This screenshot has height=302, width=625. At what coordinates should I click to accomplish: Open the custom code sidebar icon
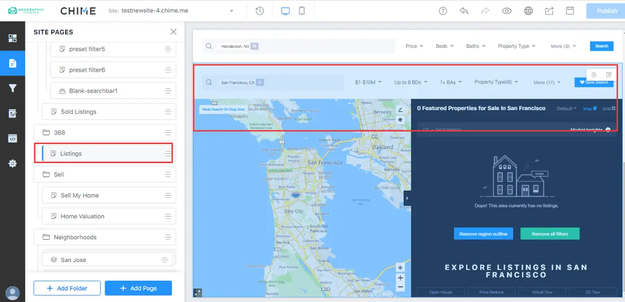(x=12, y=138)
